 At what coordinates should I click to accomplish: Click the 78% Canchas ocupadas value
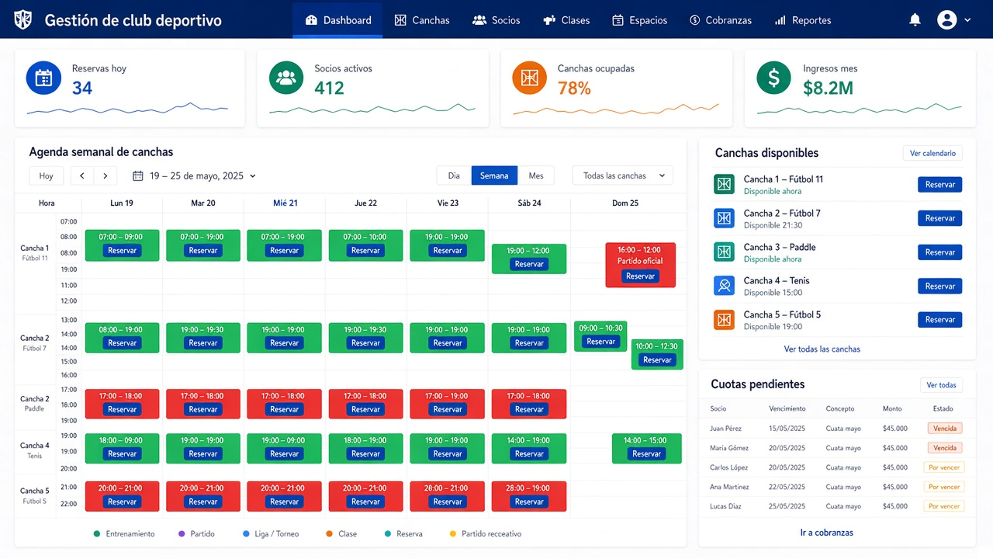click(x=574, y=89)
